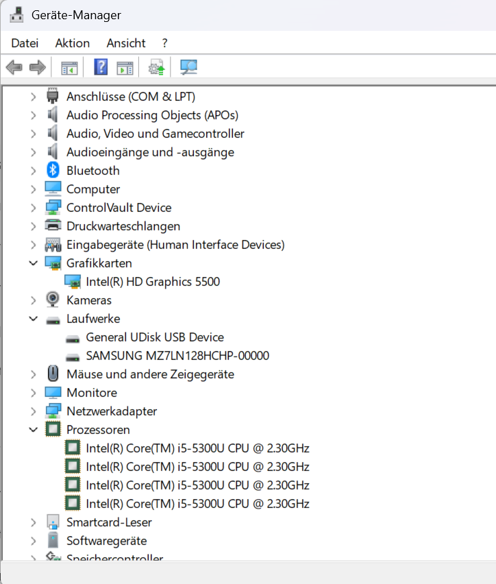Screen dimensions: 496x584
Task: Collapse the Laufwerke category
Action: click(x=33, y=319)
